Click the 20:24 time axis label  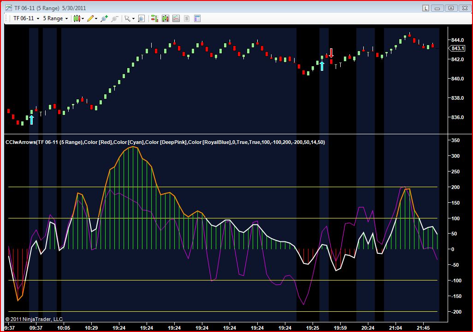point(368,328)
